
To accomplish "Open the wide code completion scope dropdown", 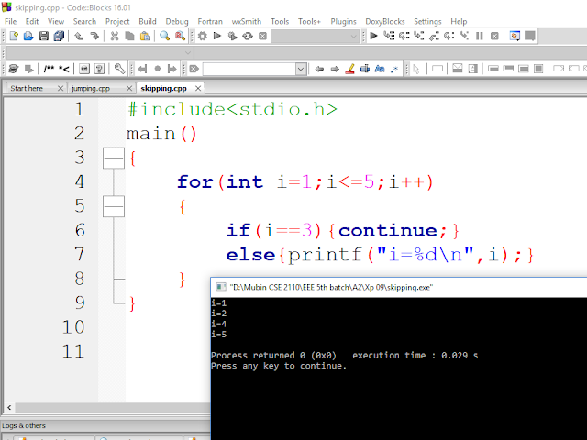I will coord(99,53).
